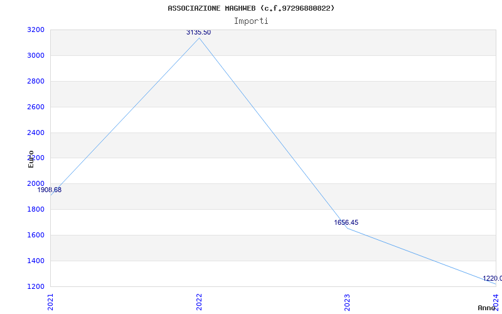
Task: Click the 3200 y-axis value
Action: [36, 30]
